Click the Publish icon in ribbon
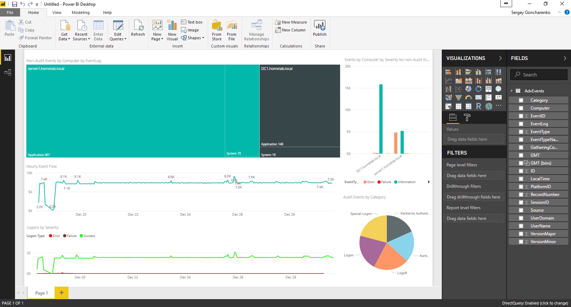This screenshot has width=571, height=307. pos(319,28)
